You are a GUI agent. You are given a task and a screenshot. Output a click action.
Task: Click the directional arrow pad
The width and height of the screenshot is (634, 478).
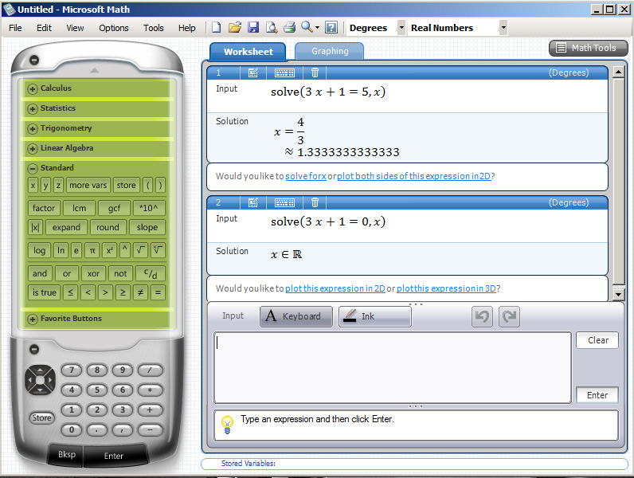coord(40,380)
